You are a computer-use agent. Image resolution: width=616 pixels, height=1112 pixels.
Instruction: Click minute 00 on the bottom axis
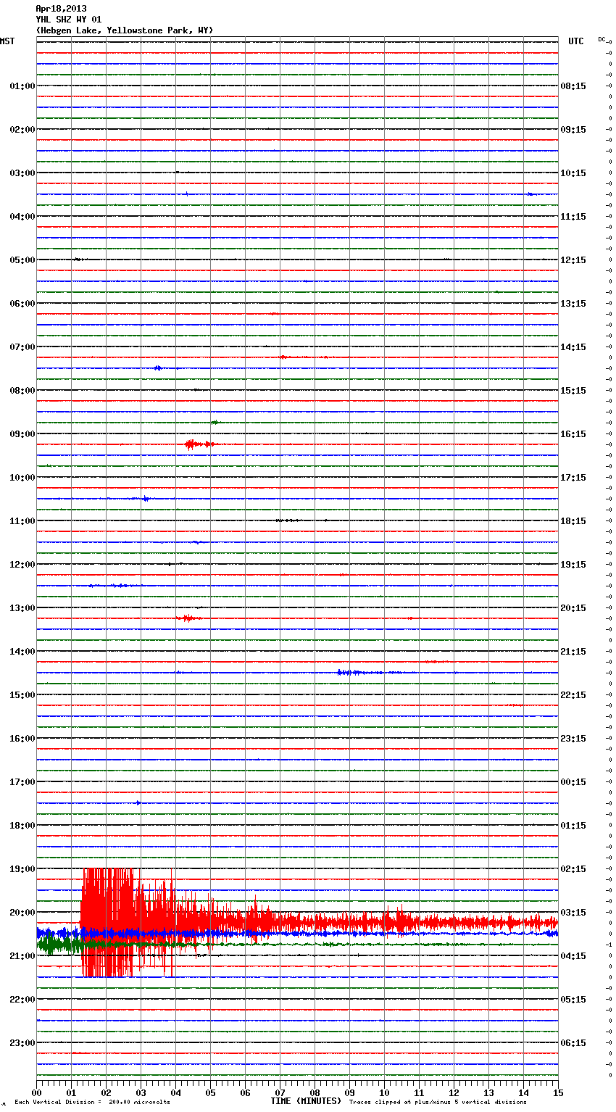coord(36,1092)
